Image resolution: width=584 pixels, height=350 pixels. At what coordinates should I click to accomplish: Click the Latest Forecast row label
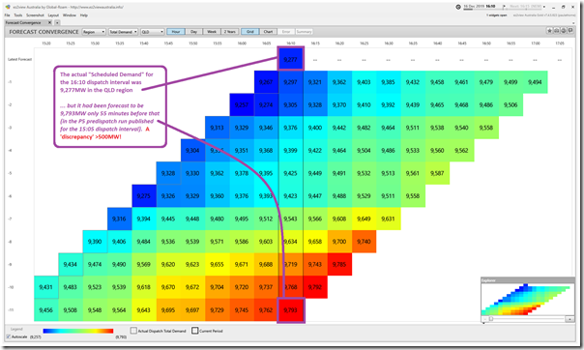(19, 59)
